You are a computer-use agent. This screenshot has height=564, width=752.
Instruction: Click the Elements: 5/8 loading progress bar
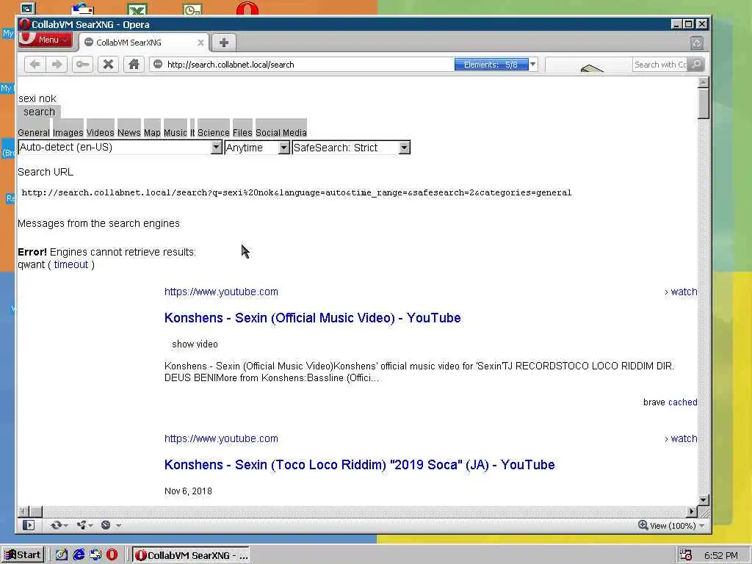pos(491,65)
